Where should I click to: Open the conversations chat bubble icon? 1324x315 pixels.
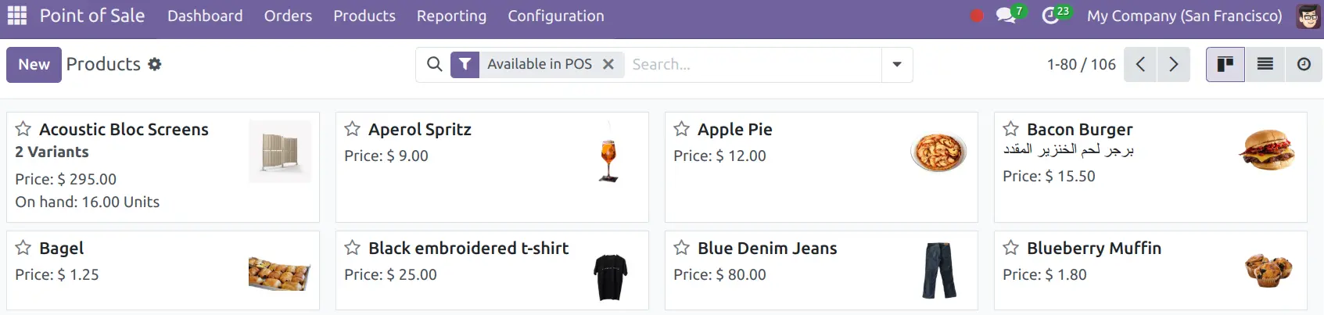[1006, 16]
